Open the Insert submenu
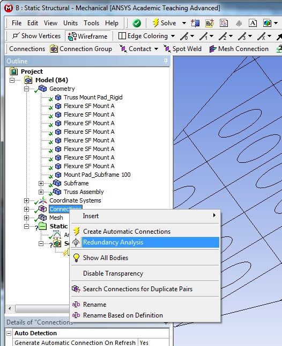 [145, 216]
